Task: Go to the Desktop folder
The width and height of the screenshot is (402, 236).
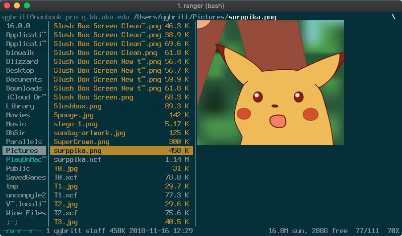Action: [20, 71]
